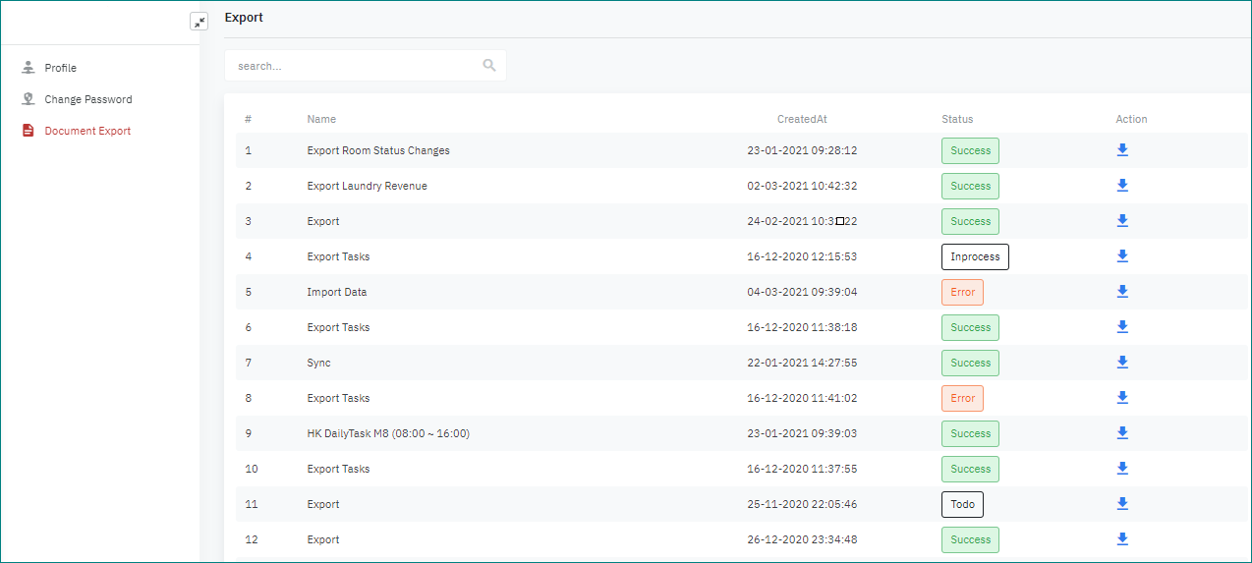Open the Profile menu item
The height and width of the screenshot is (563, 1252).
pos(60,68)
